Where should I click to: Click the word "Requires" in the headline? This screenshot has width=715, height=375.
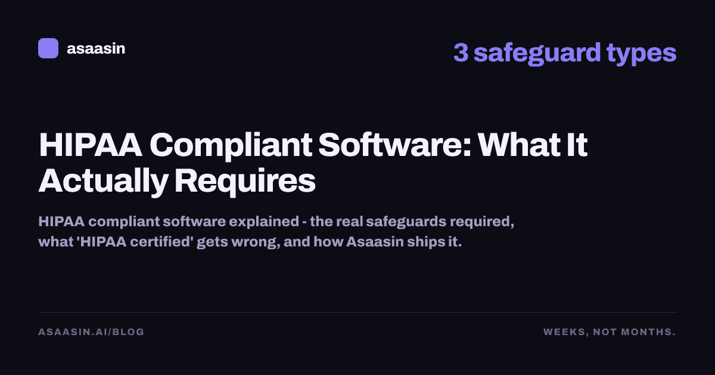(245, 182)
